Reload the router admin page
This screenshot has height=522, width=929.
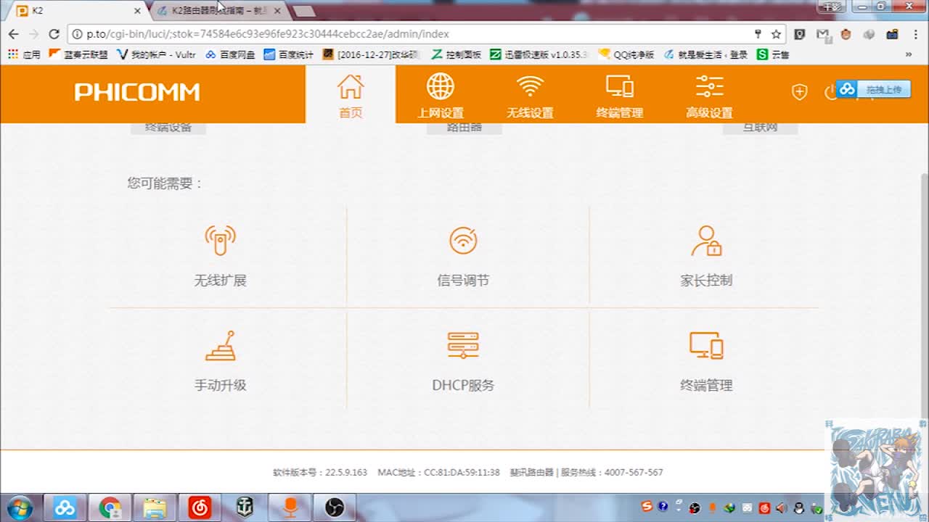(54, 34)
